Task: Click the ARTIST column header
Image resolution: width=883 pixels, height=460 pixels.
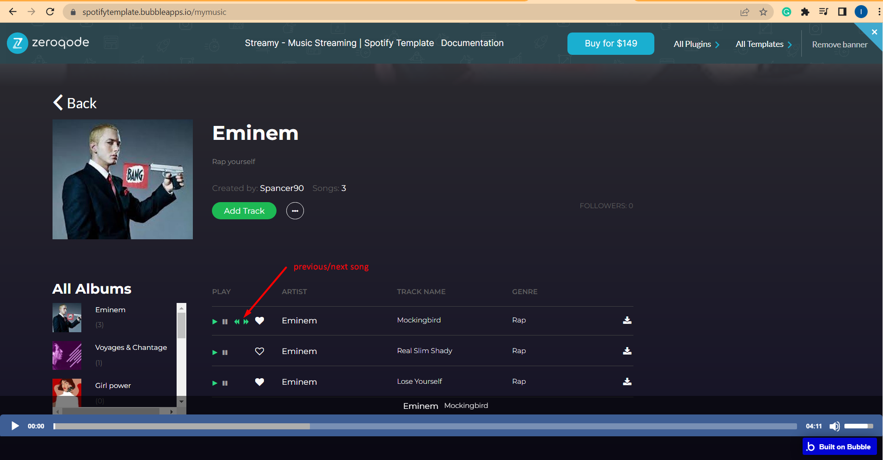Action: pyautogui.click(x=294, y=292)
